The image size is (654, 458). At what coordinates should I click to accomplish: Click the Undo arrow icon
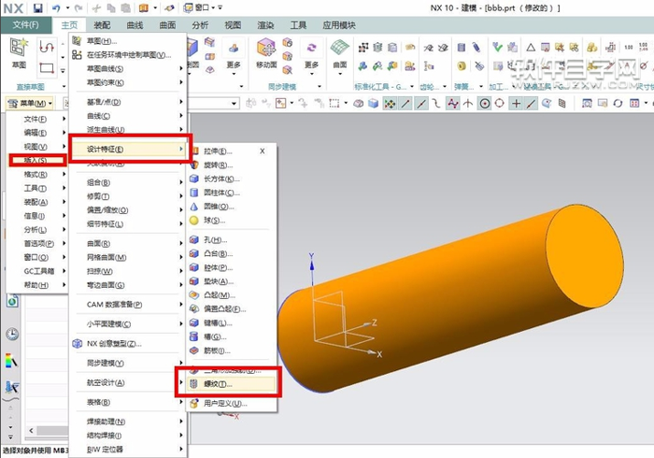click(x=56, y=7)
